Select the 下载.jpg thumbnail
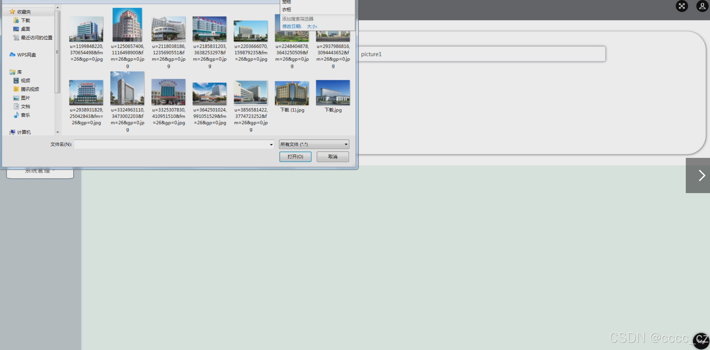The height and width of the screenshot is (350, 710). pos(333,93)
